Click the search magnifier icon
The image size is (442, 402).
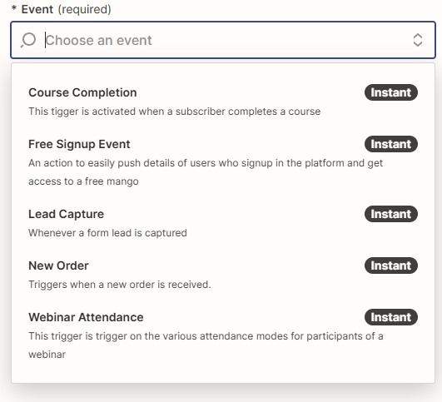pyautogui.click(x=28, y=40)
